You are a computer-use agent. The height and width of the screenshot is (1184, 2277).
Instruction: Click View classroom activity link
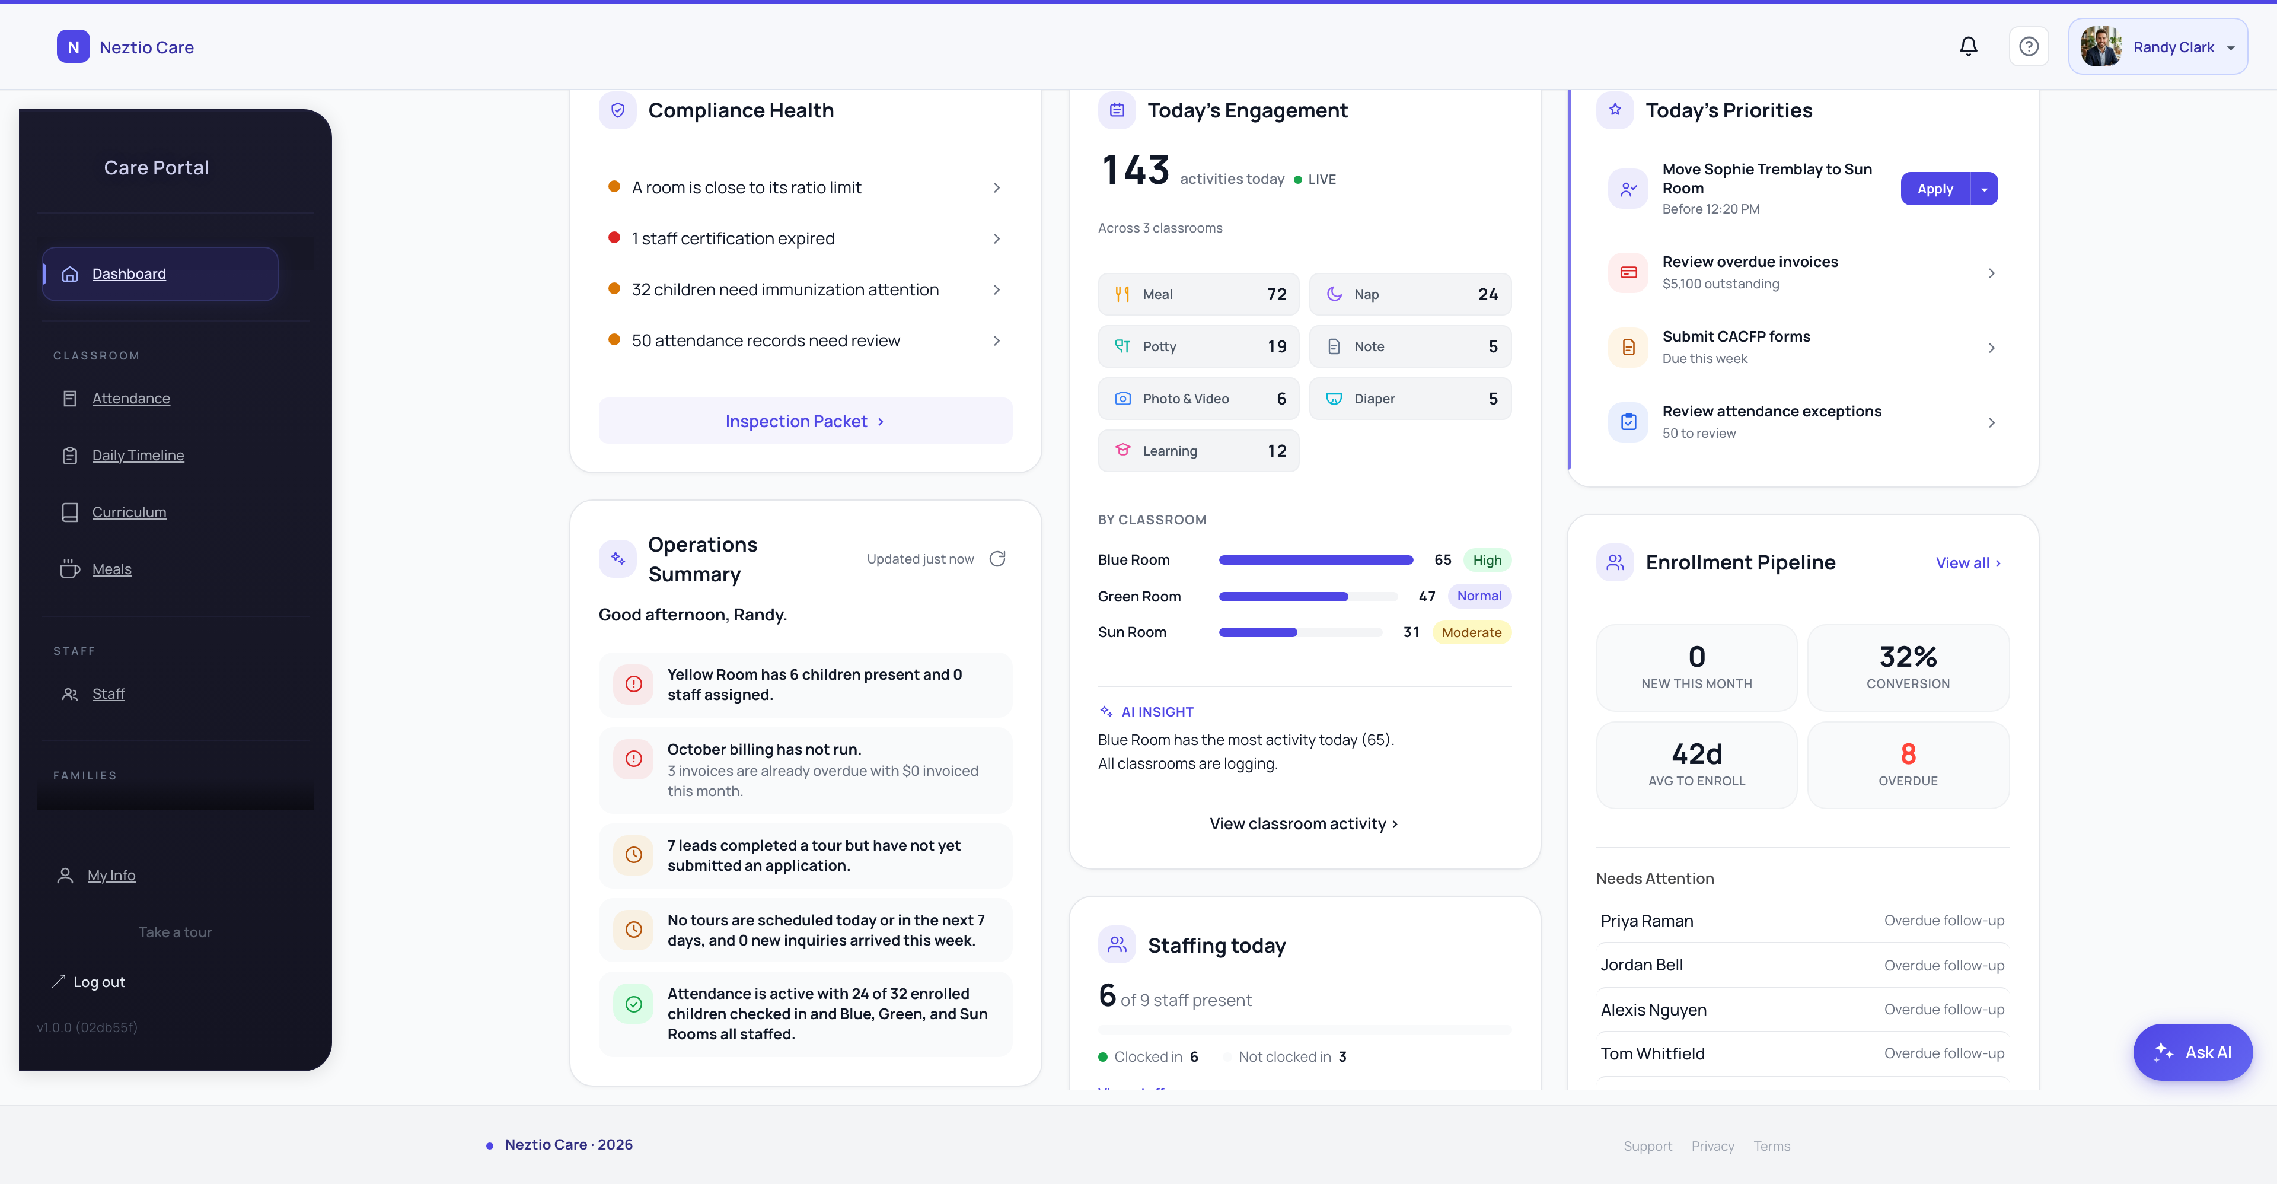pos(1304,824)
